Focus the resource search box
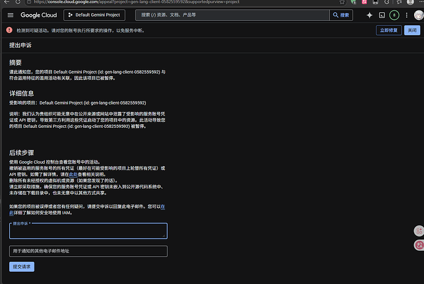 point(233,15)
